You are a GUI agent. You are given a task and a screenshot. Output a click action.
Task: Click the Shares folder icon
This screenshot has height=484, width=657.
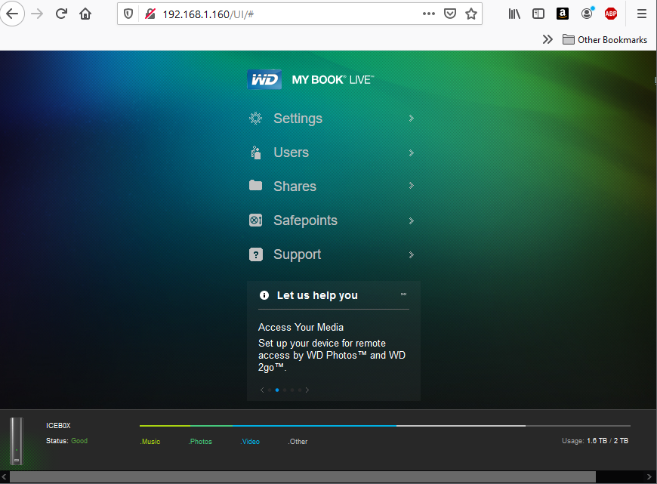tap(255, 185)
